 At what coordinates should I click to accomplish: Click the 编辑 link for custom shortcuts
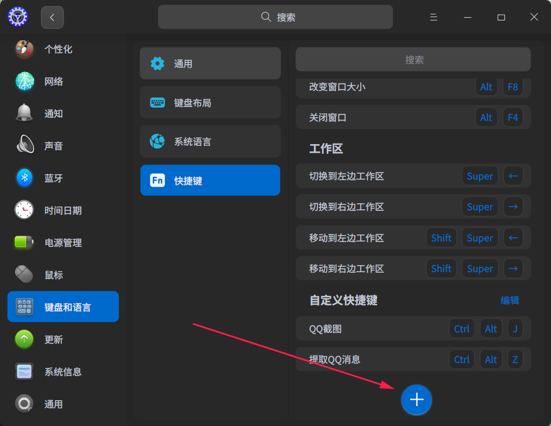coord(510,300)
